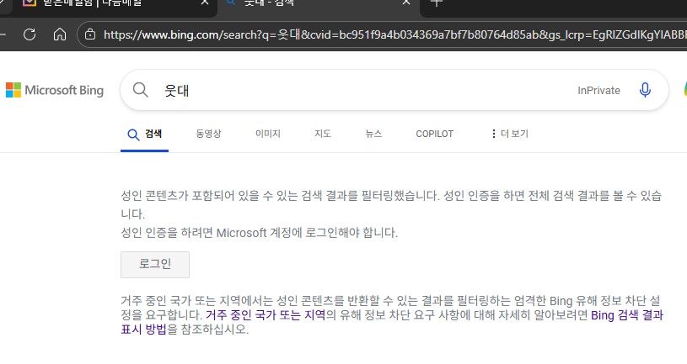Close the Bing search results tab
Image resolution: width=687 pixels, height=364 pixels.
[405, 3]
